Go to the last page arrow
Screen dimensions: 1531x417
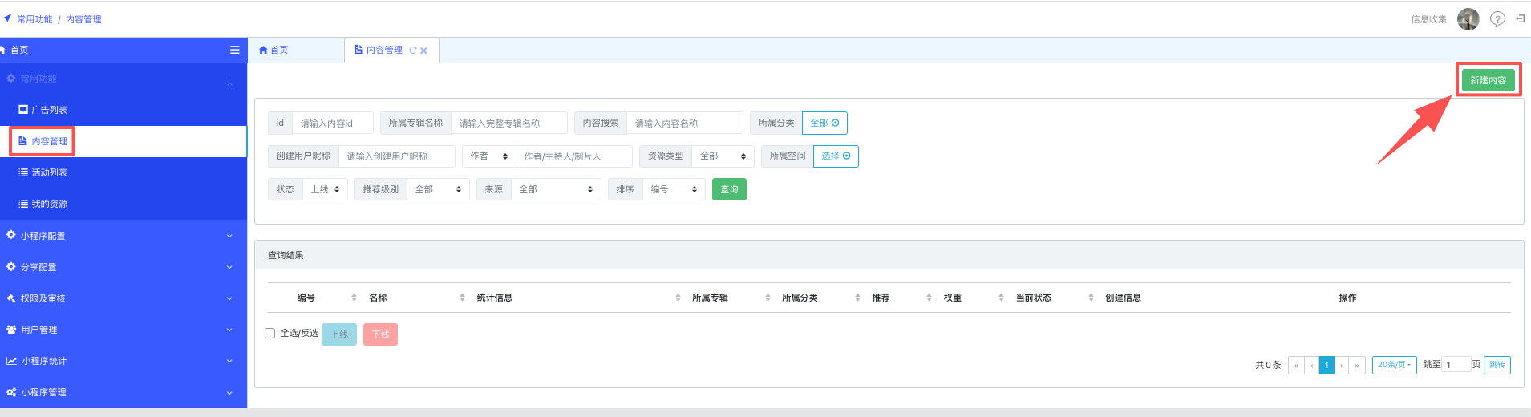click(x=1357, y=365)
